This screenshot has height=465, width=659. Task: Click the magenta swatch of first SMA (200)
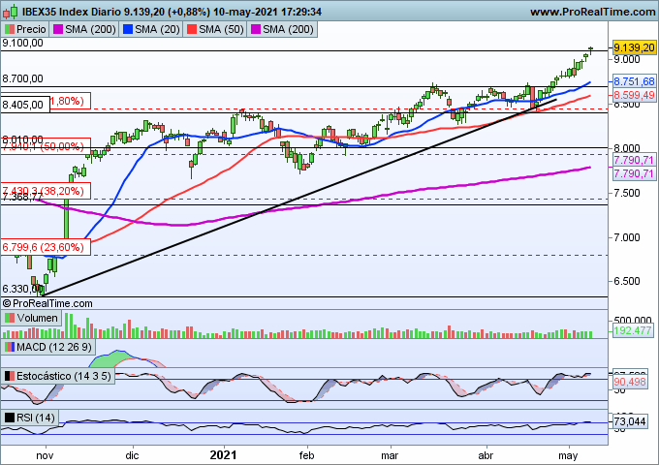58,29
